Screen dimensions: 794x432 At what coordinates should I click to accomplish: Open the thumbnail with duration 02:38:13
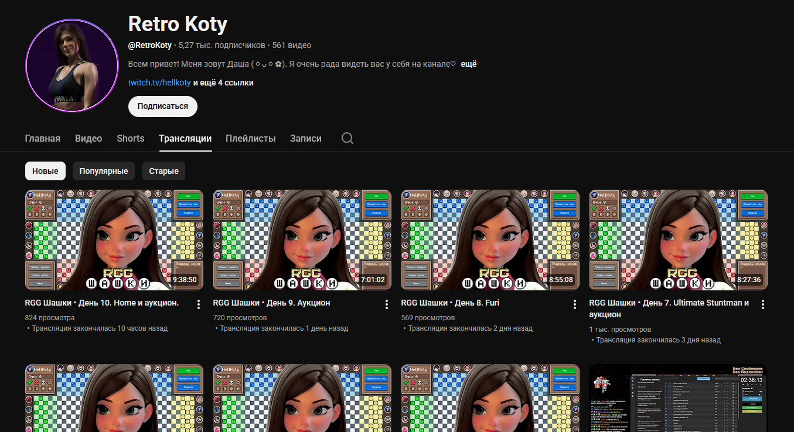[679, 398]
